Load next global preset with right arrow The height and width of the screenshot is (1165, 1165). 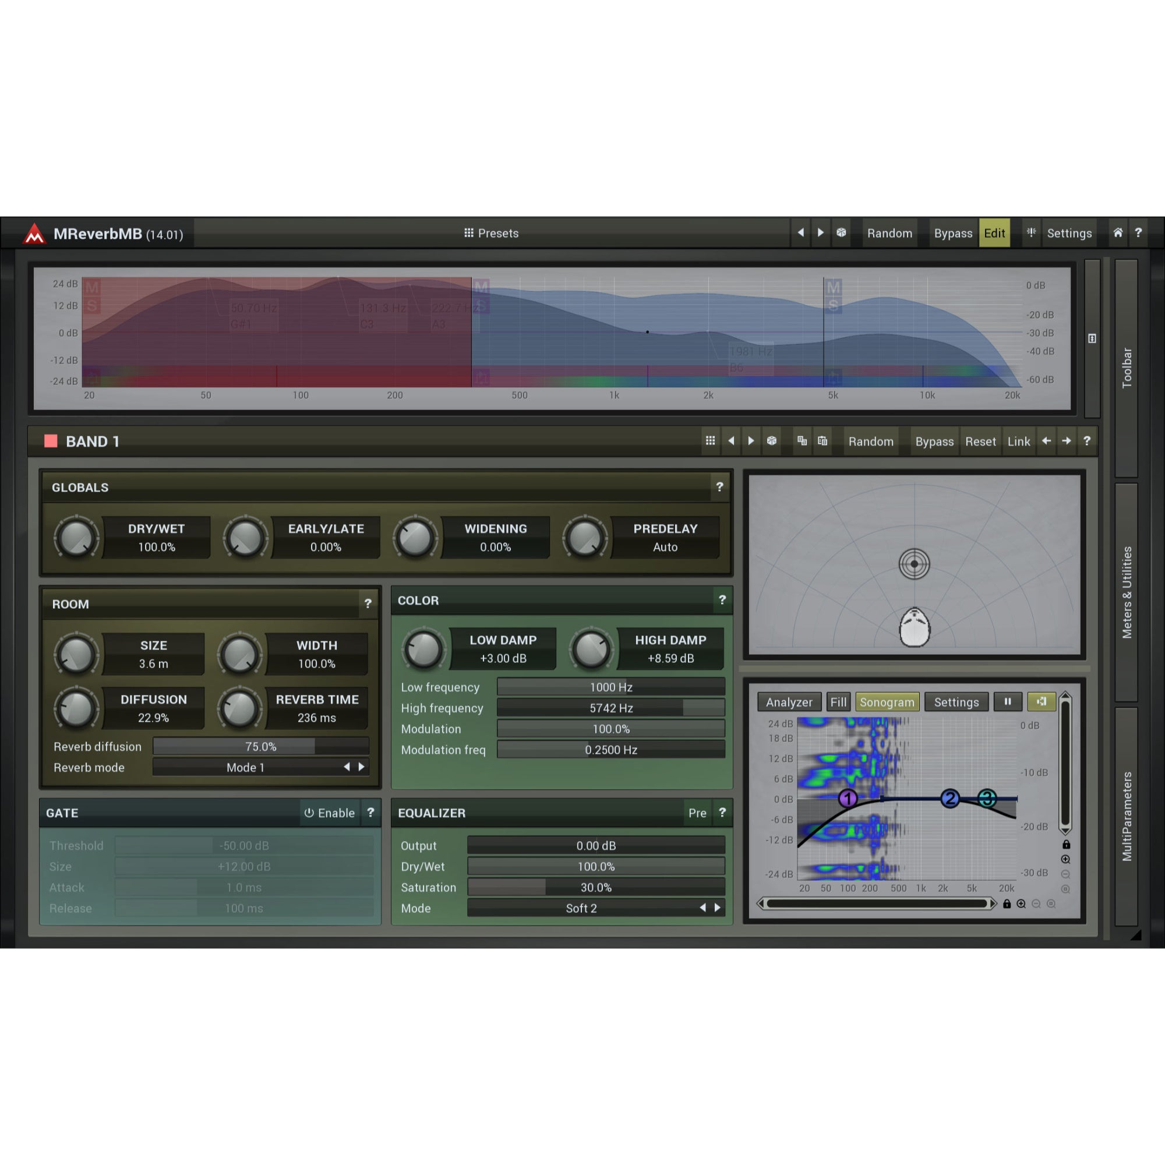point(821,233)
